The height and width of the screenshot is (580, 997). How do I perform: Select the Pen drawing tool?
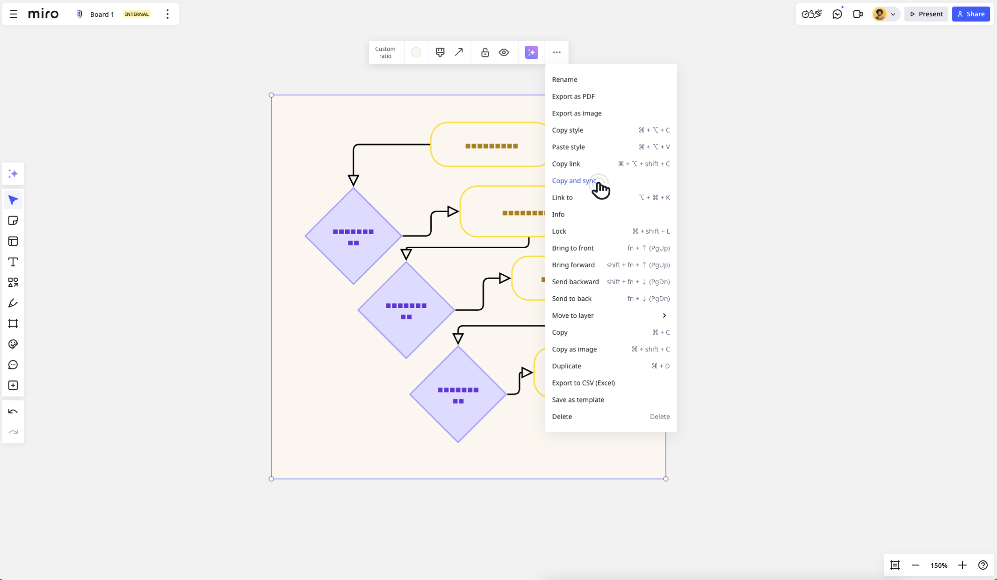point(13,303)
